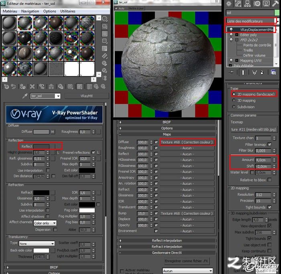Expand the Refract interpolation rollout
The width and height of the screenshot is (281, 274).
167,247
